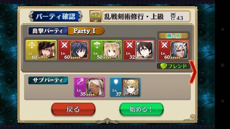Select the Lv. 60 white-haired helper card
Viewport: 230px width, 129px height.
pyautogui.click(x=174, y=50)
